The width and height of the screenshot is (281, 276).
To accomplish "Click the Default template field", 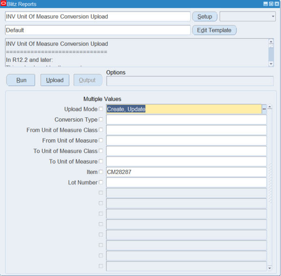I will [x=98, y=30].
